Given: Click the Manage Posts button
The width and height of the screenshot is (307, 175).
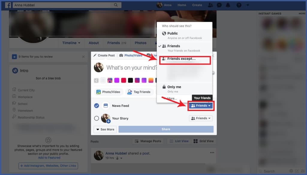Looking at the screenshot, I should [x=148, y=141].
